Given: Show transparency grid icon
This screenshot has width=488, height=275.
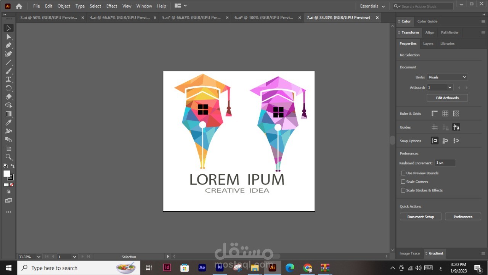Looking at the screenshot, I should [456, 114].
